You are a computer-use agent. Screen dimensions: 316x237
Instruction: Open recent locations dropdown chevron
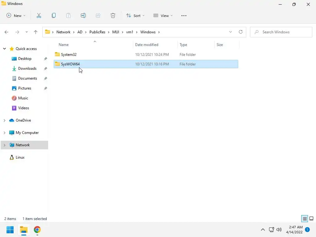pyautogui.click(x=27, y=32)
